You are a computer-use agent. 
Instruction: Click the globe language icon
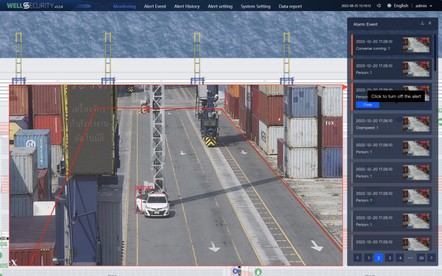tap(389, 6)
